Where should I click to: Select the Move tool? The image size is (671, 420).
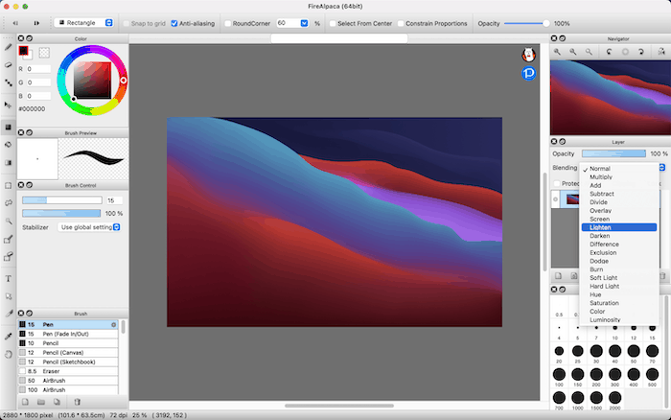(x=8, y=104)
